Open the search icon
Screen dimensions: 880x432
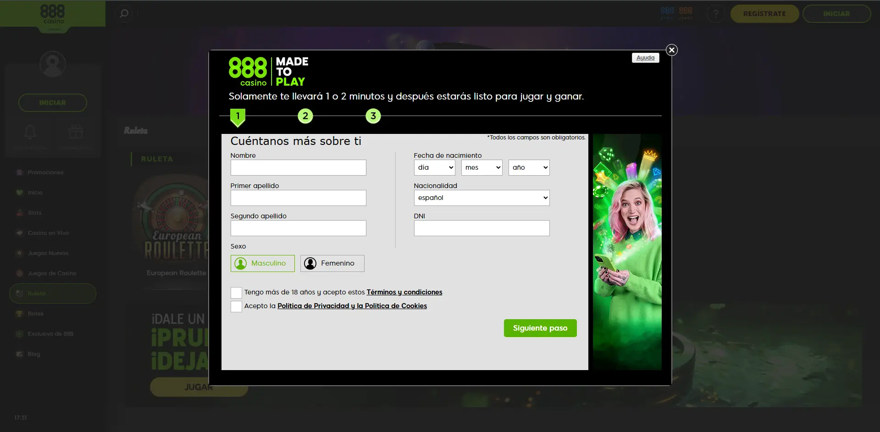point(123,13)
